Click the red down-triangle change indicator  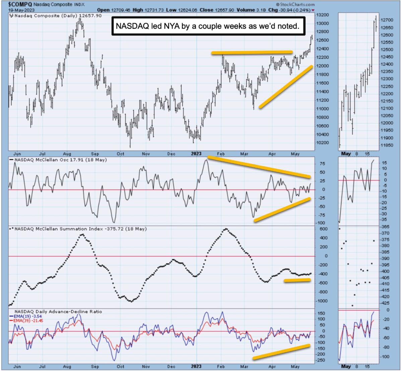[x=313, y=10]
